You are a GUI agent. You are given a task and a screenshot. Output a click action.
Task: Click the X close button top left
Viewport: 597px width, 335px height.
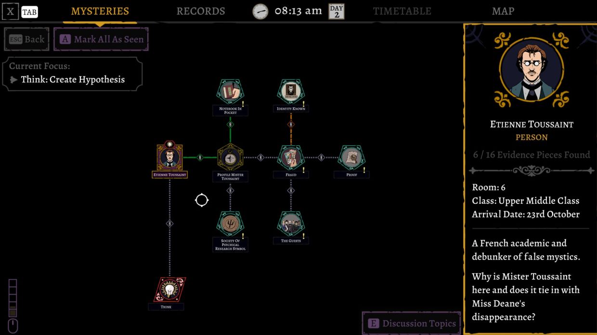(10, 12)
